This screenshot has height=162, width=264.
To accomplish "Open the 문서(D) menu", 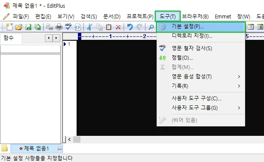I will click(x=112, y=17).
